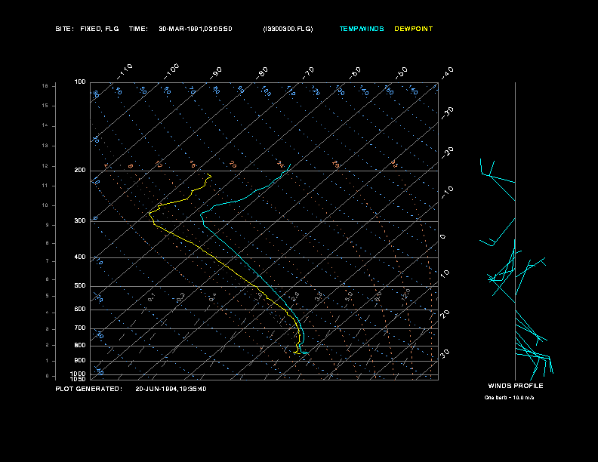Click the -30 isotherm label on right edge
598x462 pixels.
pos(448,112)
